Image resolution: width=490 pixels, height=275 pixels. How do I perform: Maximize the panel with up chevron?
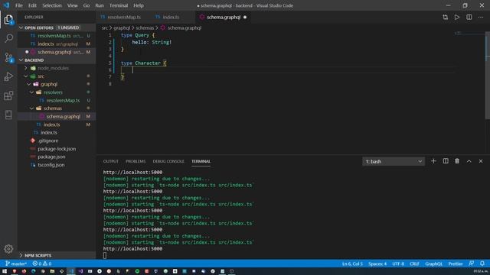point(469,161)
